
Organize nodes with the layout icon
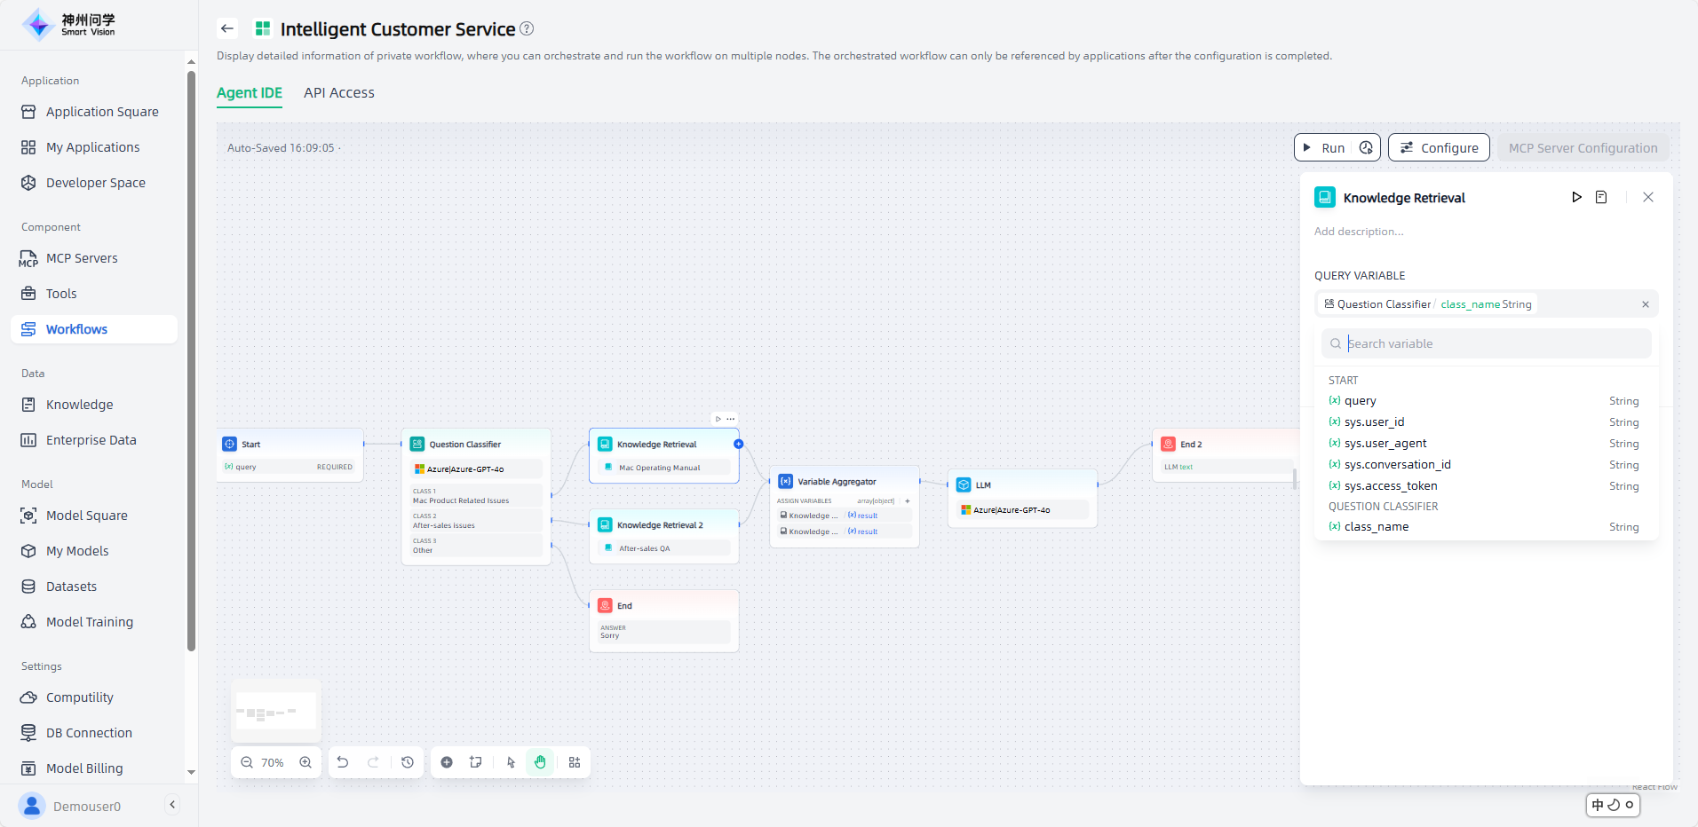click(x=575, y=762)
